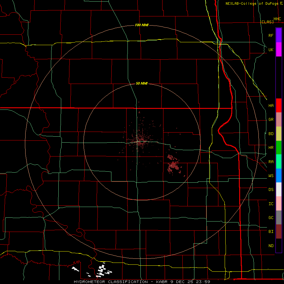The height and width of the screenshot is (284, 284).
Task: Select the GR salmon color swatch
Action: pos(279,120)
